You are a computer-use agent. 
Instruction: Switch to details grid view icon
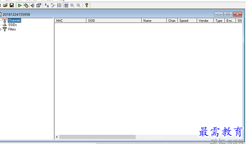click(66, 5)
